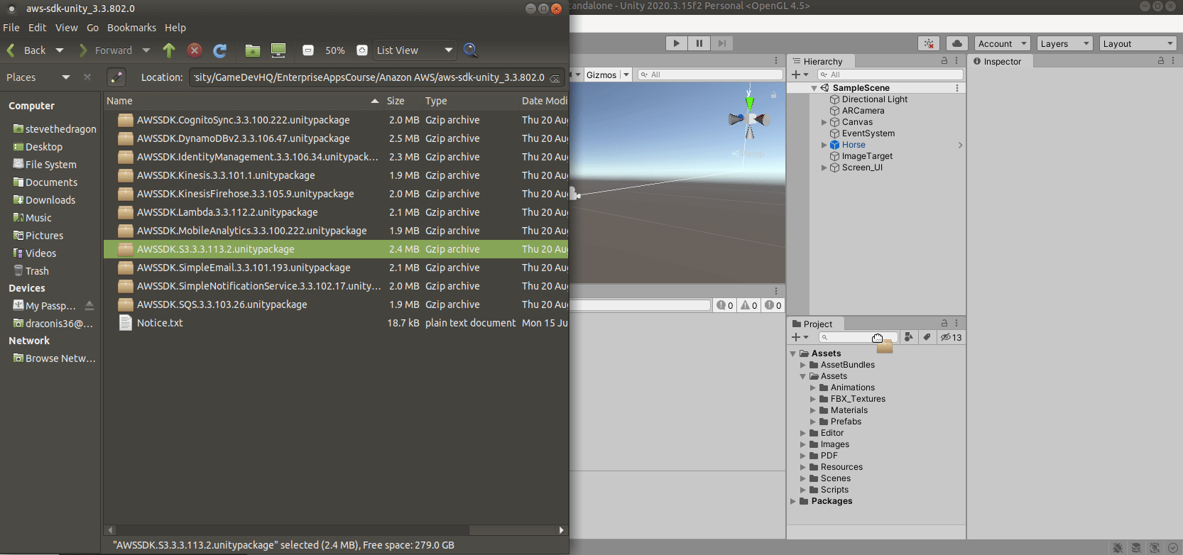Viewport: 1183px width, 555px height.
Task: Expand the Canvas object in Hierarchy
Action: click(x=824, y=122)
